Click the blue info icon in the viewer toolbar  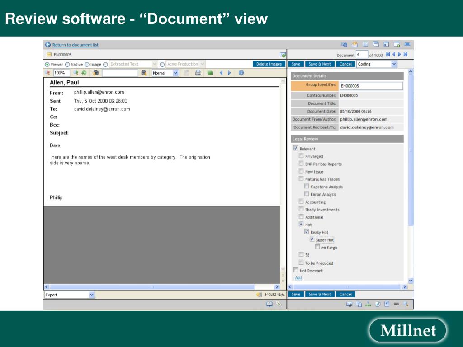241,73
